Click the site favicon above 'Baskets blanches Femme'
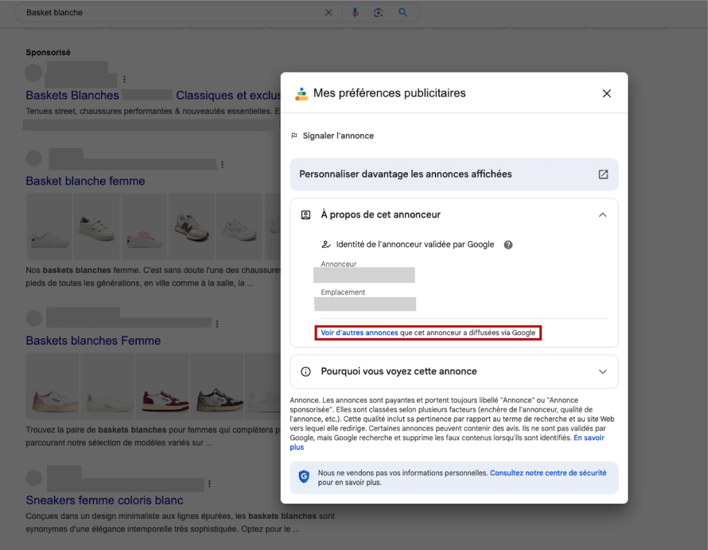 pos(34,318)
